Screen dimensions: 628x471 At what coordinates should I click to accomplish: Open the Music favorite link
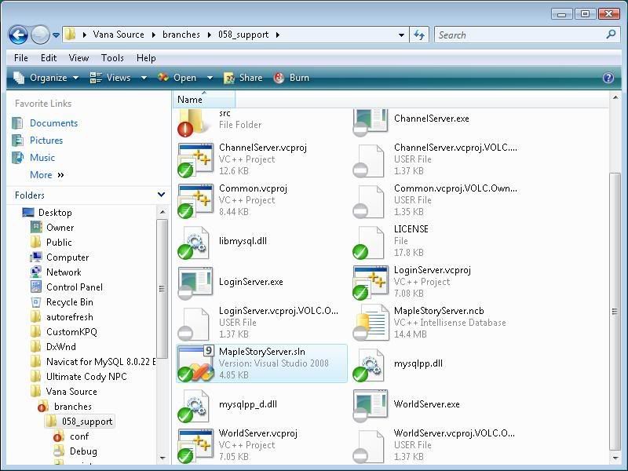42,158
